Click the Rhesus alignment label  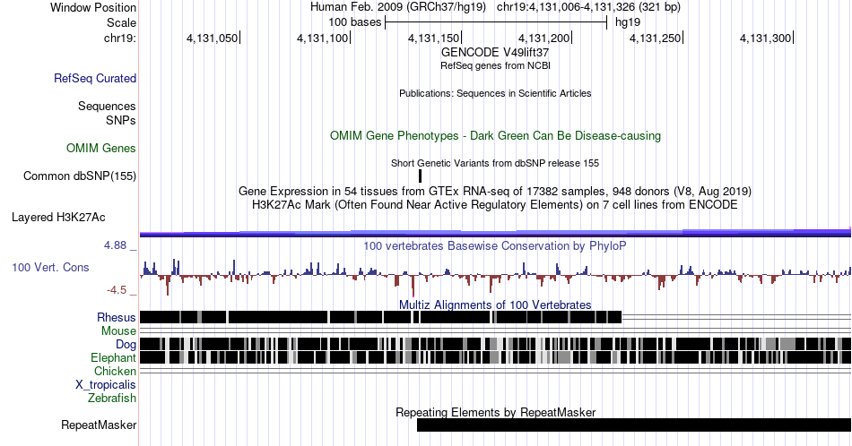pyautogui.click(x=117, y=317)
